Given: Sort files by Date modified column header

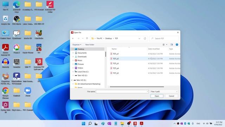Looking at the screenshot, I should 154,49.
